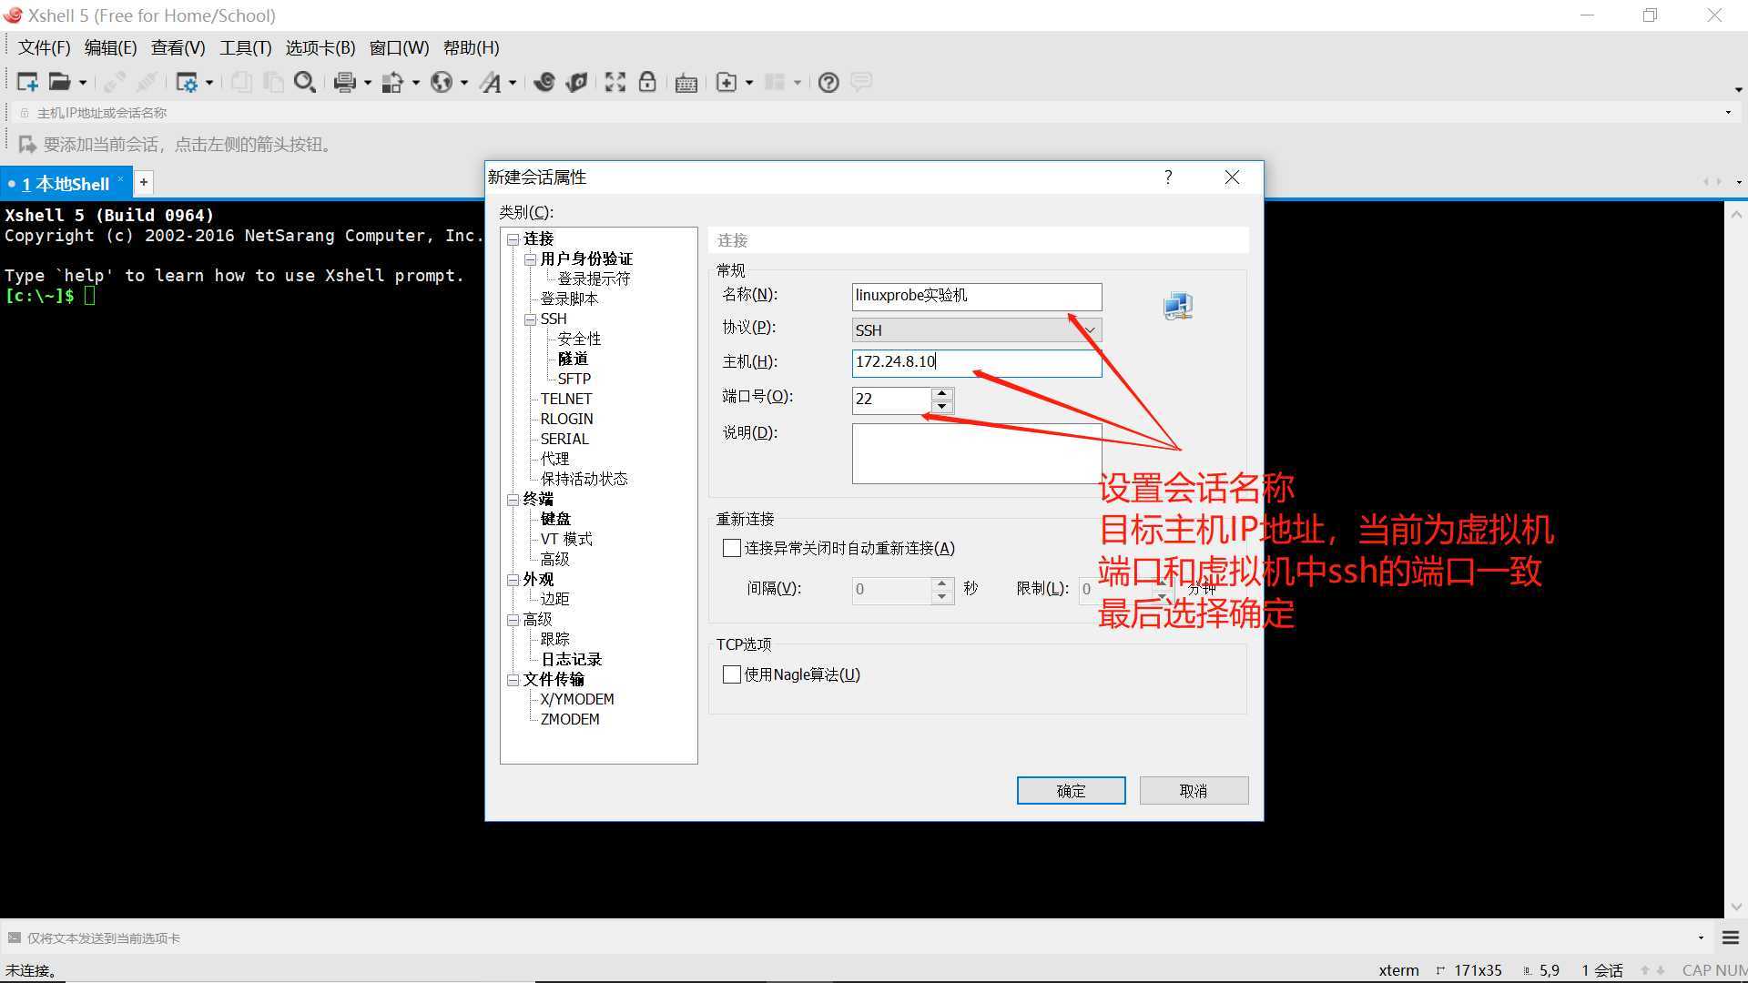Open the session Properties gear icon

(x=187, y=82)
